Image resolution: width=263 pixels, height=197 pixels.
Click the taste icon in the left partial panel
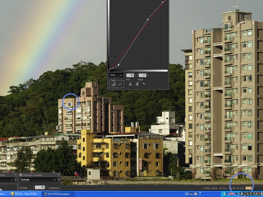[16, 180]
